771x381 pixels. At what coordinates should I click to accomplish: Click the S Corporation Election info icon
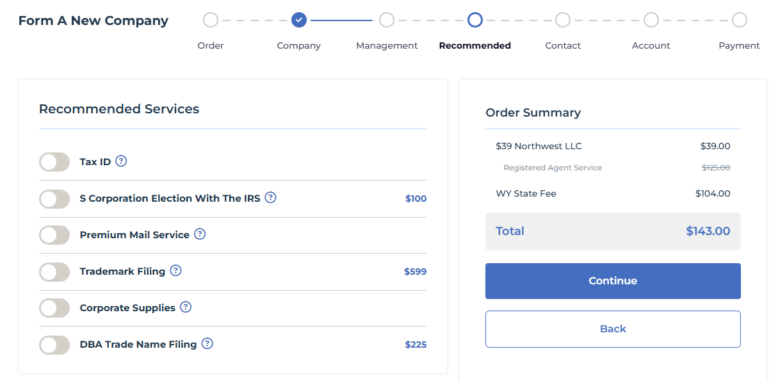(x=271, y=197)
